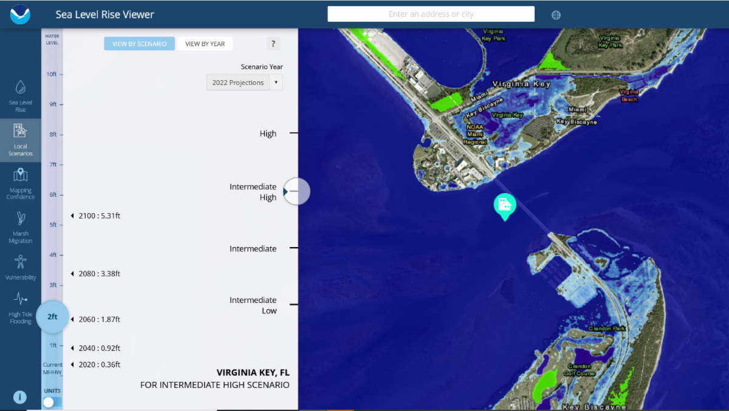Switch to the VIEW BY YEAR tab
The height and width of the screenshot is (411, 729).
204,43
